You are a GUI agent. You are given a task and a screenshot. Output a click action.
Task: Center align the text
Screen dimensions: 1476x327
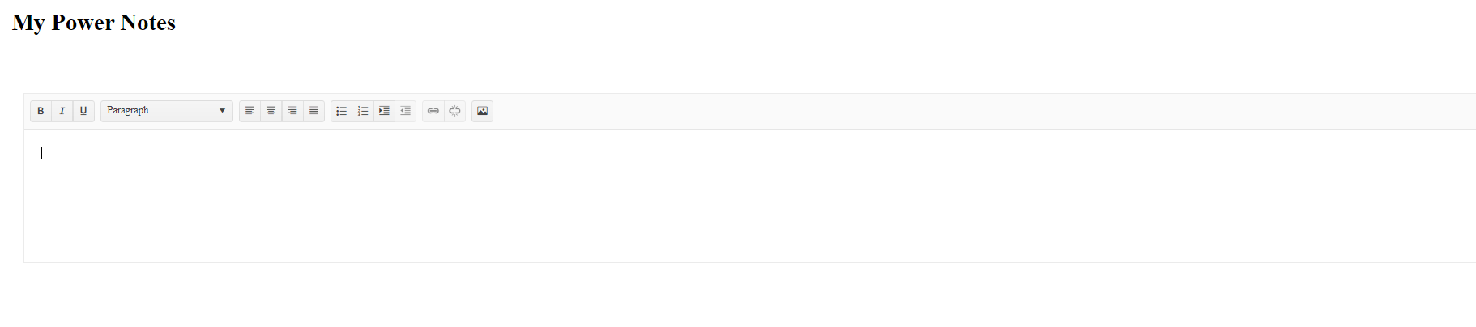click(x=271, y=111)
